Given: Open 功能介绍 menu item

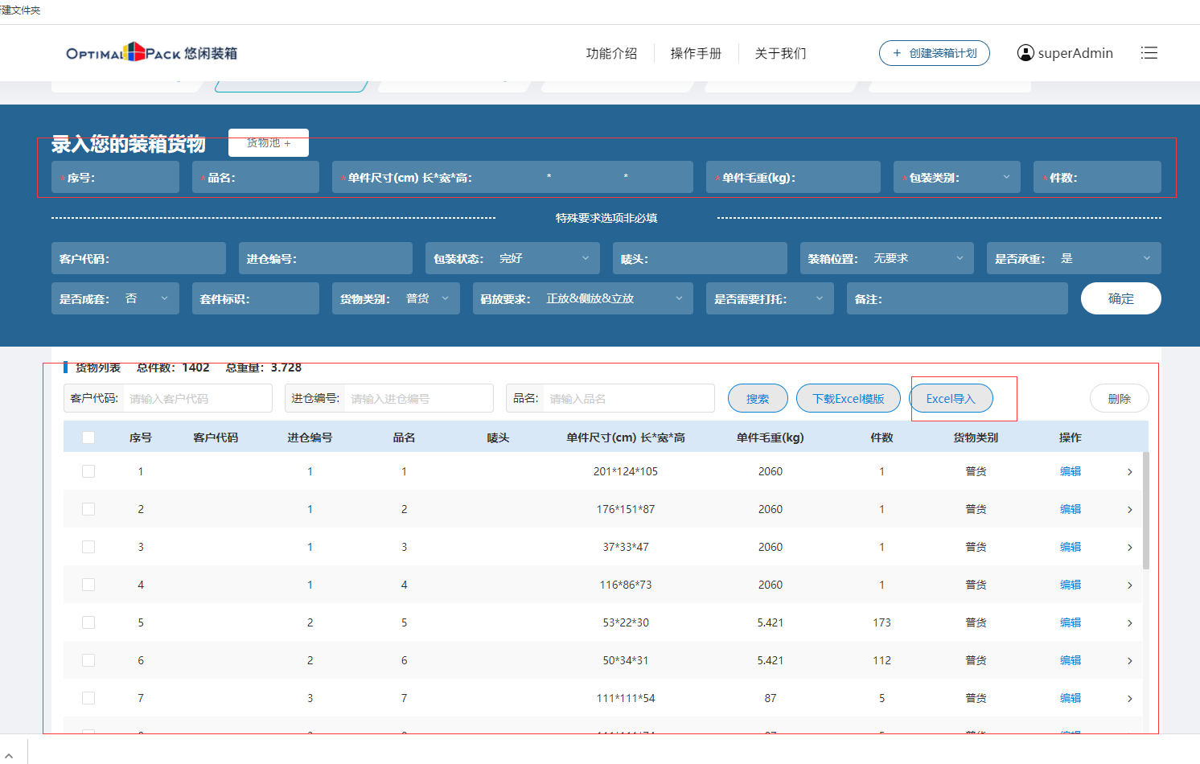Looking at the screenshot, I should tap(611, 53).
